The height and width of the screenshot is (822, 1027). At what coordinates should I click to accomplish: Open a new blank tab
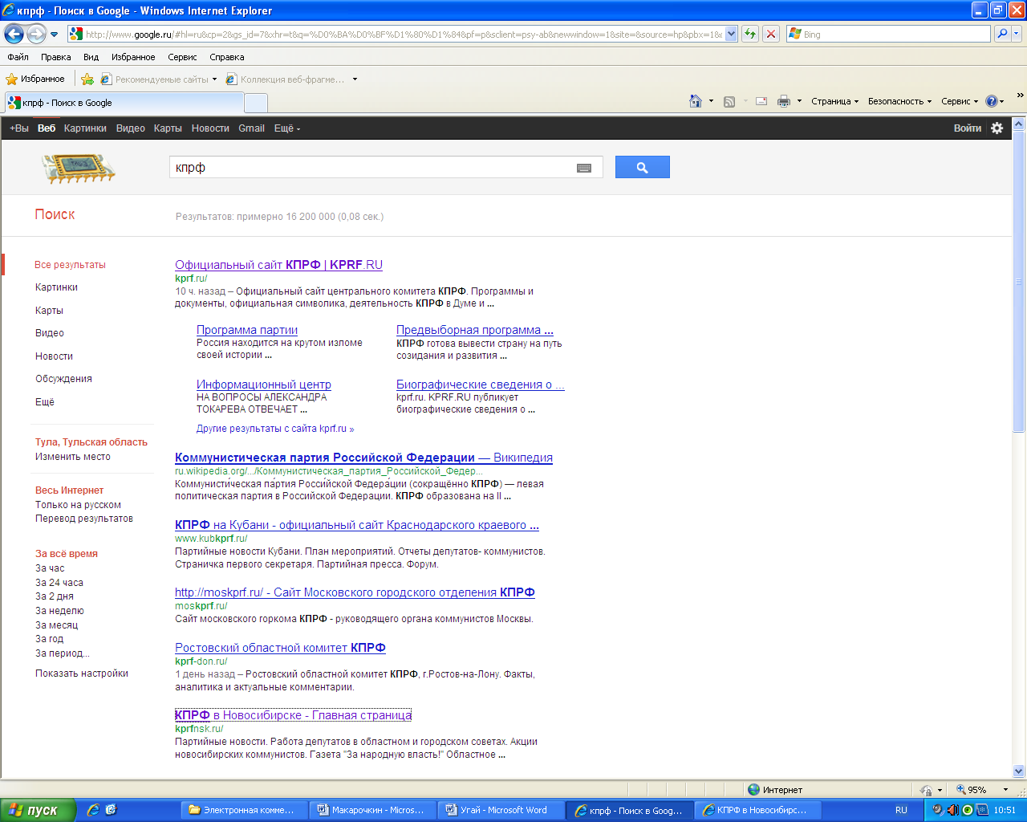coord(255,103)
